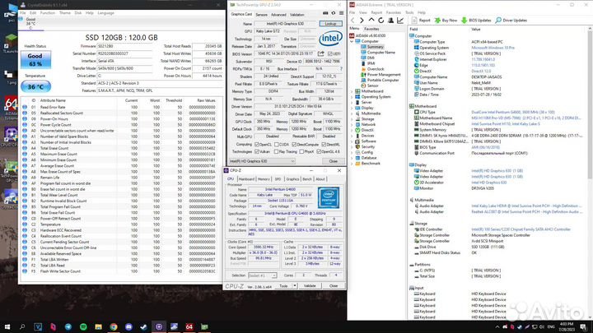593x333 pixels.
Task: Collapse the Computer tree node in AIDA64
Action: (353, 41)
